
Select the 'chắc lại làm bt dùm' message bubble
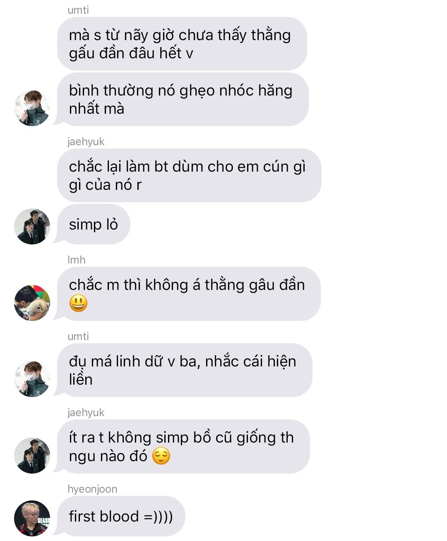click(x=189, y=175)
